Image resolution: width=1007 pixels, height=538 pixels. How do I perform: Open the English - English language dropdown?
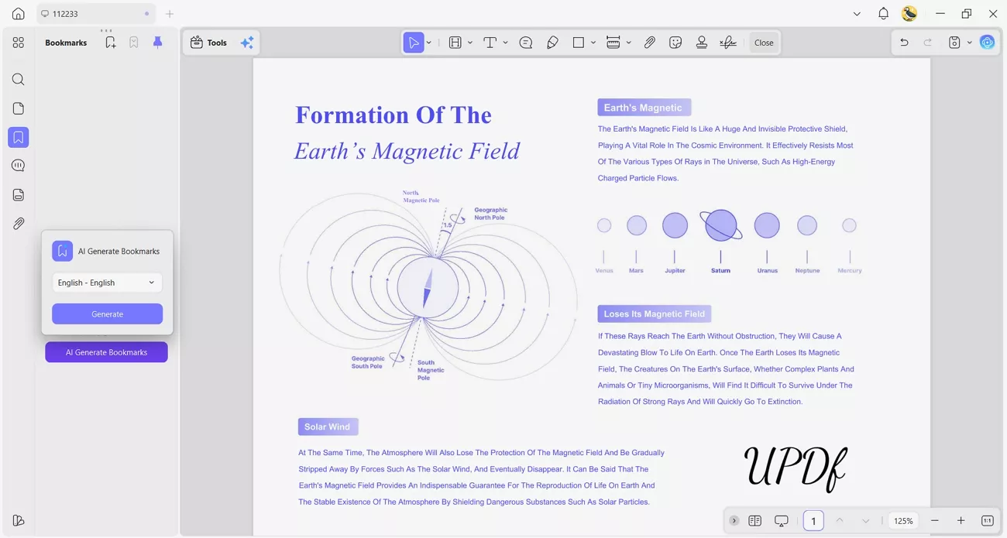(106, 282)
